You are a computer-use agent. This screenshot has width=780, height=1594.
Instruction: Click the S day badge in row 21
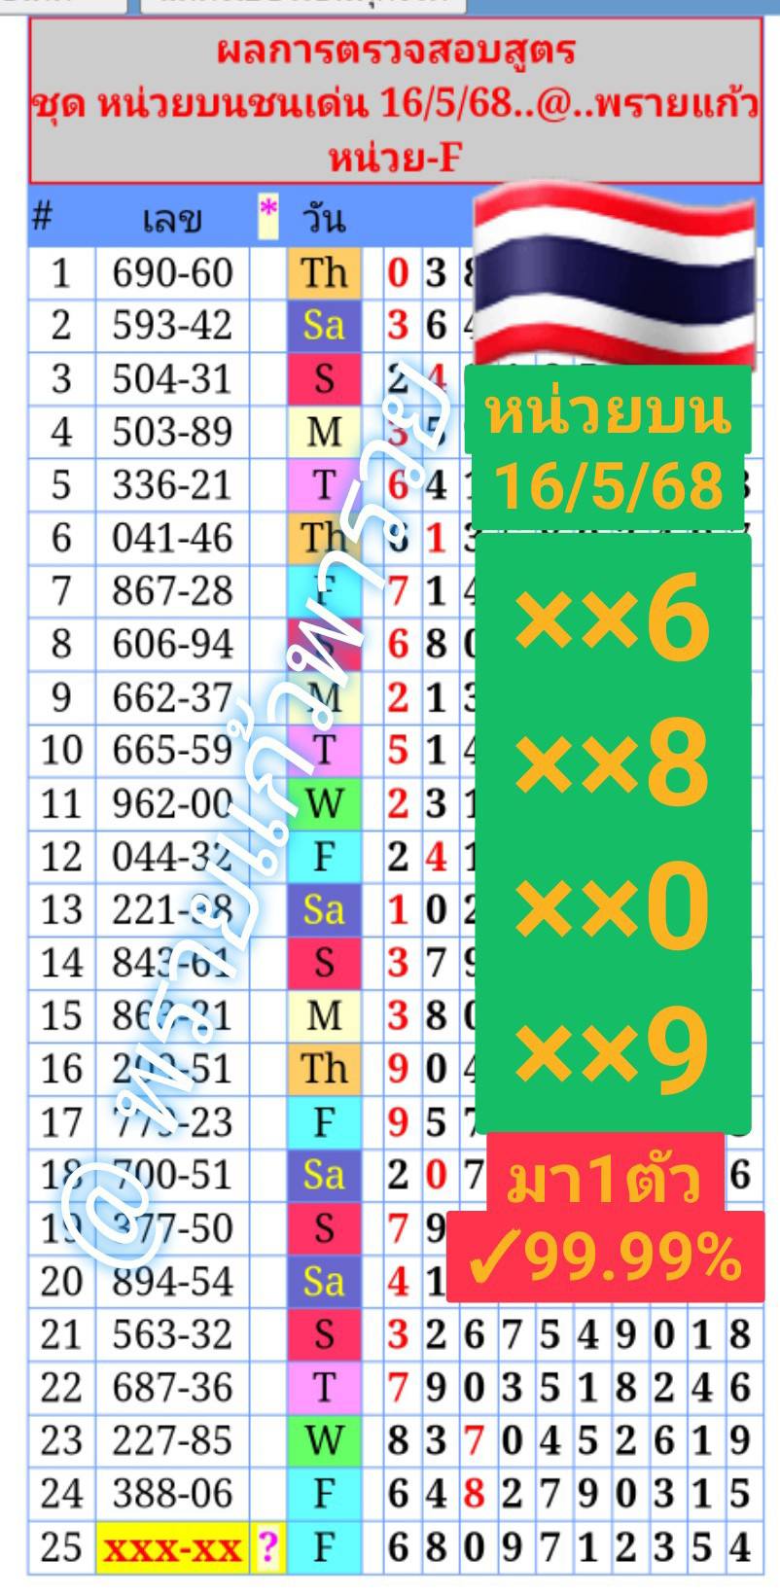(324, 1334)
